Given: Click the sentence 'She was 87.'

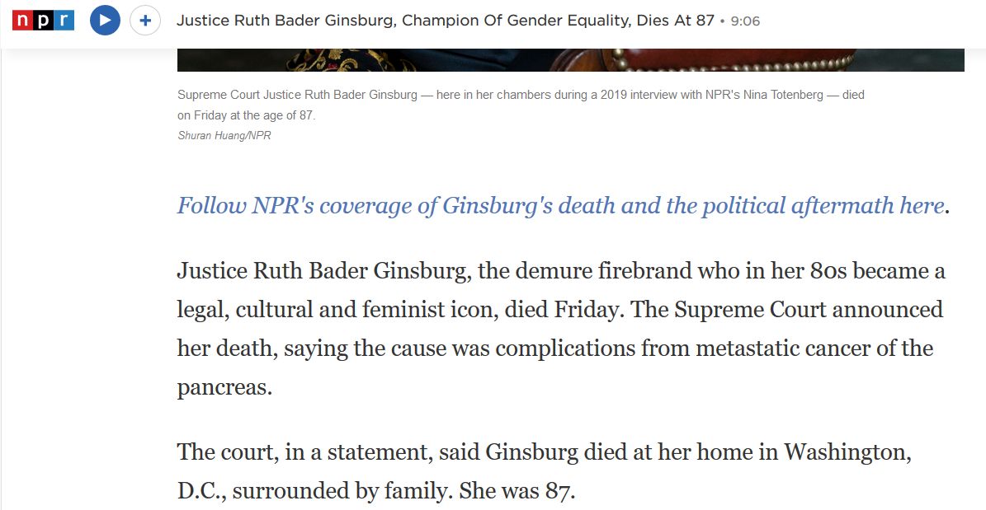Looking at the screenshot, I should pyautogui.click(x=517, y=490).
